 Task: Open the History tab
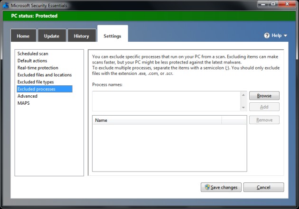(x=82, y=36)
